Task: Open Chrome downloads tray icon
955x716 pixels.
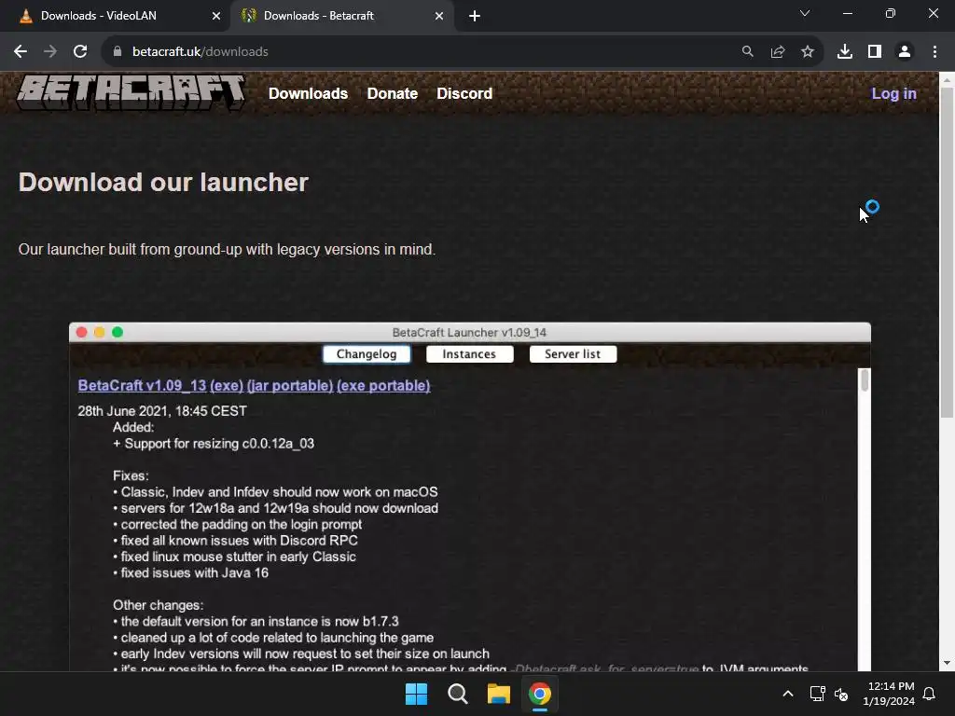Action: coord(845,52)
